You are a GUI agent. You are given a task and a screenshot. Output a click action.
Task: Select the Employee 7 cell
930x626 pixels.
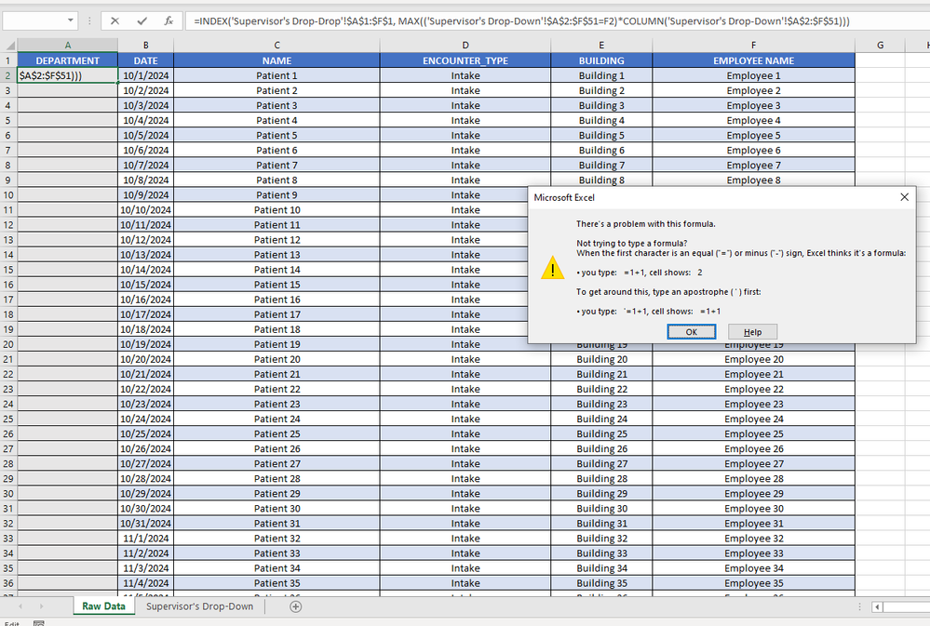click(753, 166)
